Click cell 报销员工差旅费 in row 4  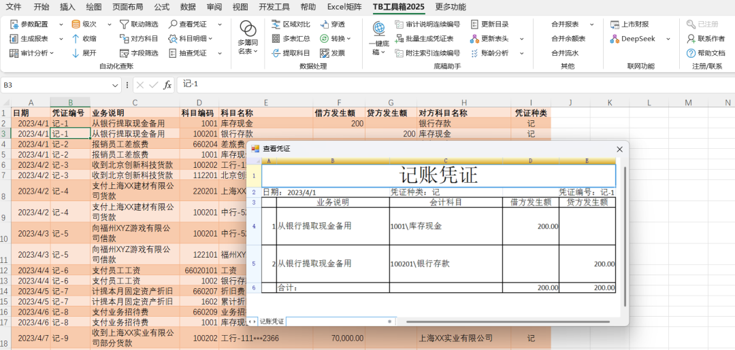pos(135,144)
